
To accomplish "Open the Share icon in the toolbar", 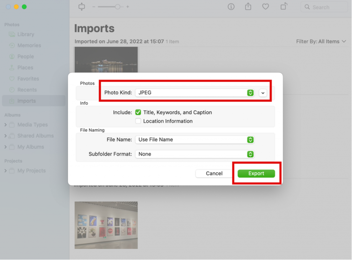I will point(248,7).
